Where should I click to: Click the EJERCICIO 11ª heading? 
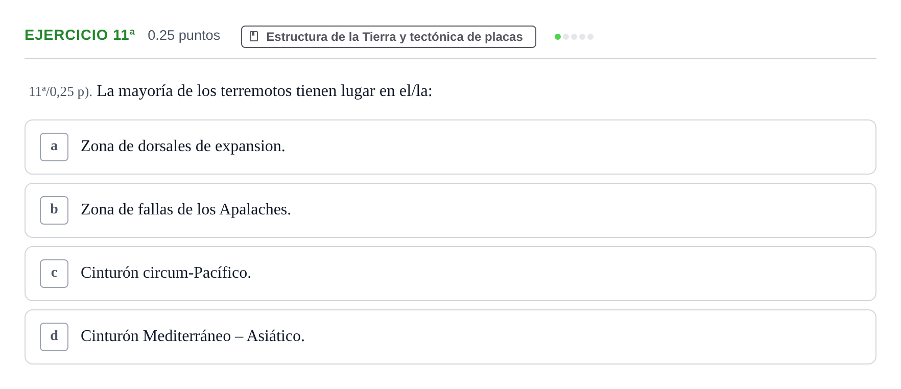[x=80, y=35]
